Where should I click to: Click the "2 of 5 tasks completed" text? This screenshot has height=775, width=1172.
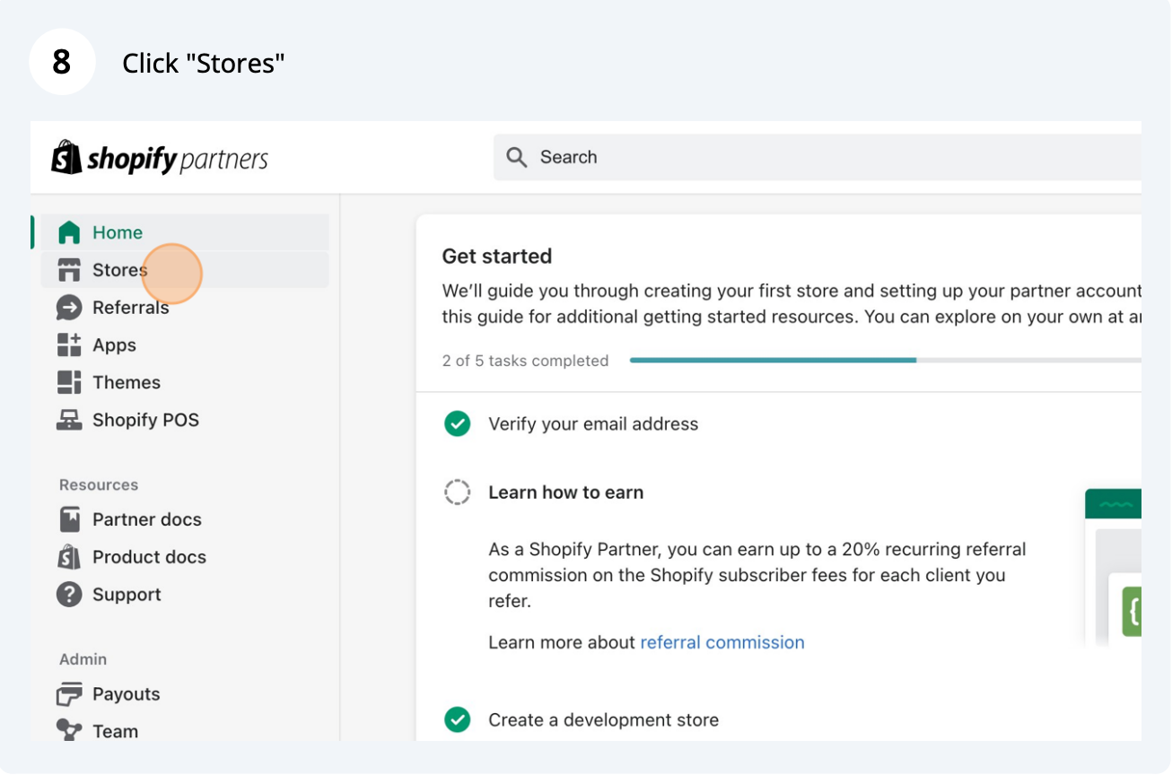pos(525,361)
